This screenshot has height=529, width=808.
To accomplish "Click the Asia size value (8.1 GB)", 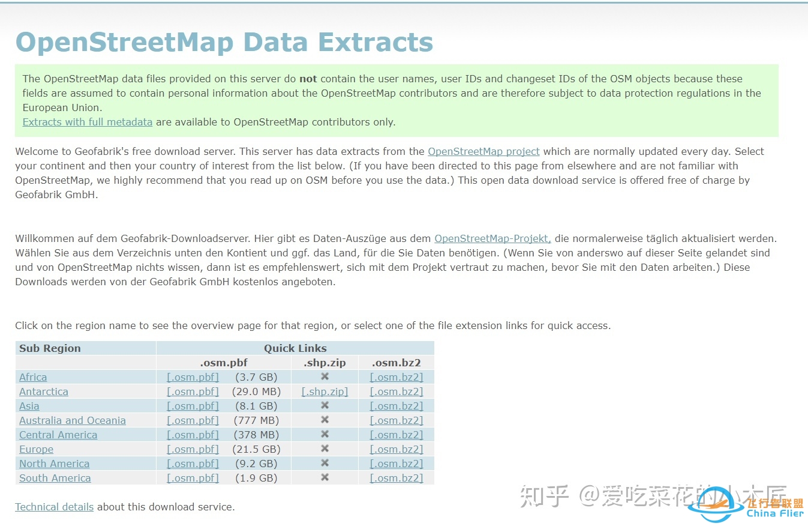I will (256, 406).
